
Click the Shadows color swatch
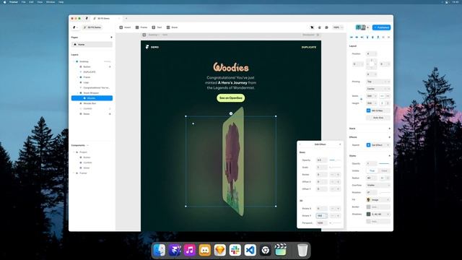click(368, 214)
